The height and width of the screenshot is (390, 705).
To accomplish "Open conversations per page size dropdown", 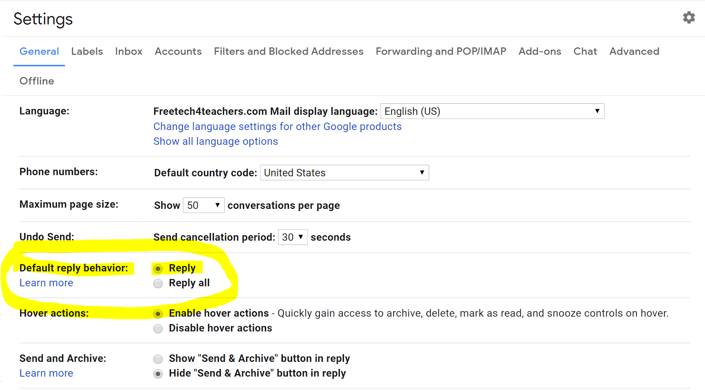I will pyautogui.click(x=204, y=205).
